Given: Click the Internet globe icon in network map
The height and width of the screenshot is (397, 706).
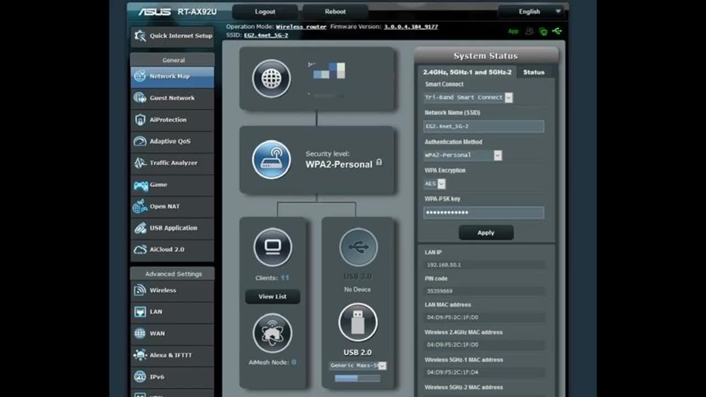Looking at the screenshot, I should click(271, 78).
